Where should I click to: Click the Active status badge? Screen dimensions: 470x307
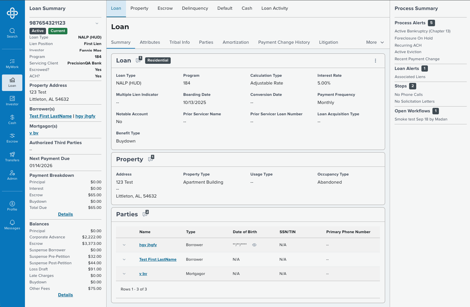click(x=38, y=31)
